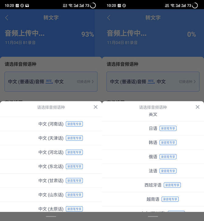Tap 录音笔专享 badge beside 西班牙语
The image size is (204, 221).
coord(172,185)
